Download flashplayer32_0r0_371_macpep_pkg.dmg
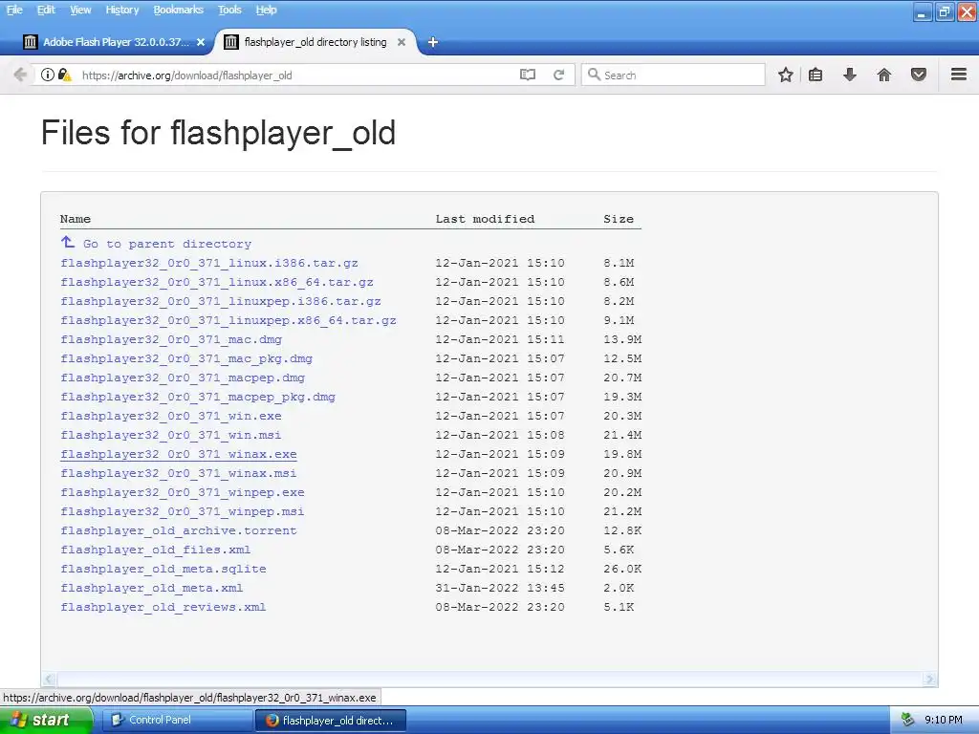The height and width of the screenshot is (734, 979). [x=197, y=397]
